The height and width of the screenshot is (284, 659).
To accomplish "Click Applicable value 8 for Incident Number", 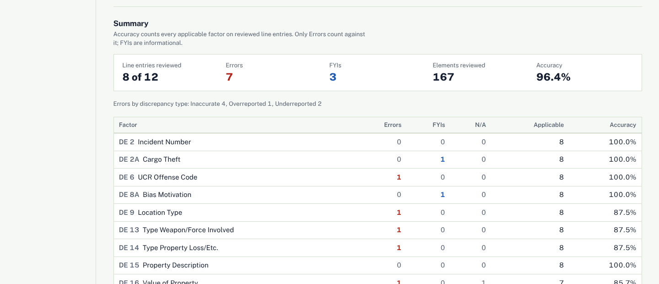I will click(562, 142).
